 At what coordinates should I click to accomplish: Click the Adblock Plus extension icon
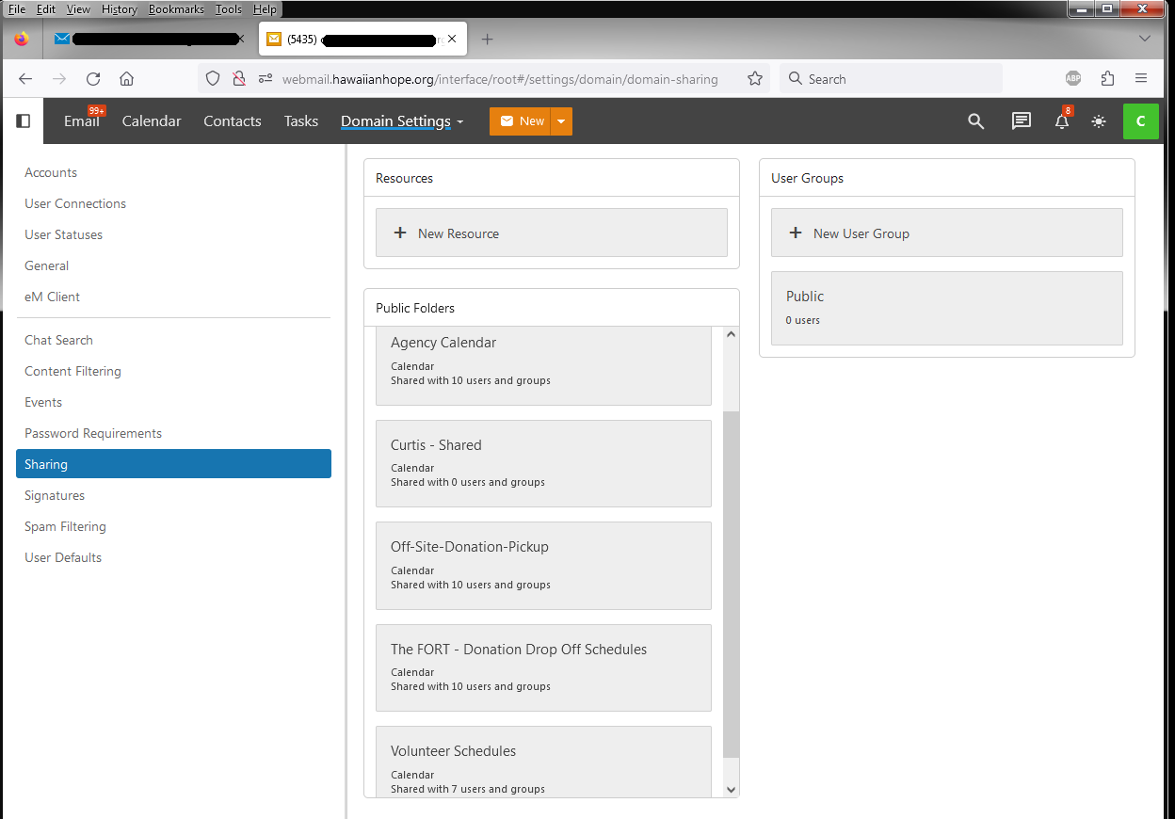[x=1072, y=79]
